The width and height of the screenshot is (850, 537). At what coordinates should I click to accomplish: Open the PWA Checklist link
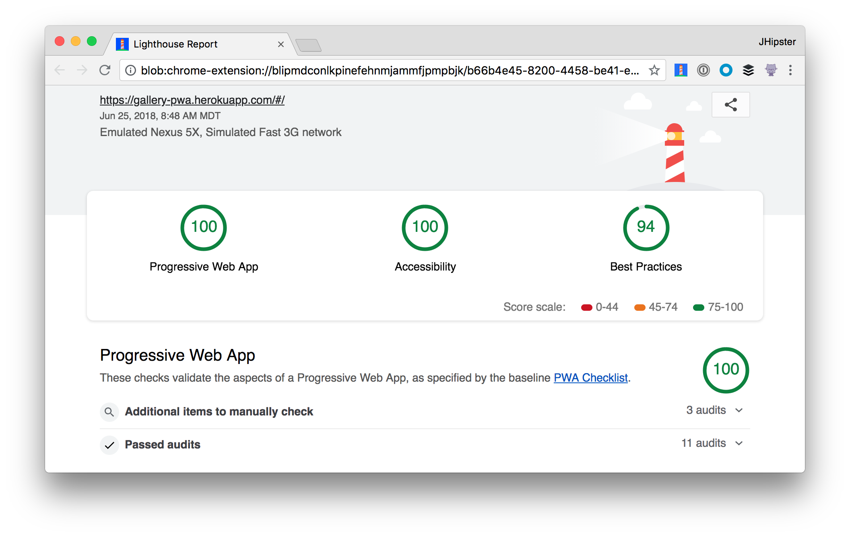[x=590, y=378]
